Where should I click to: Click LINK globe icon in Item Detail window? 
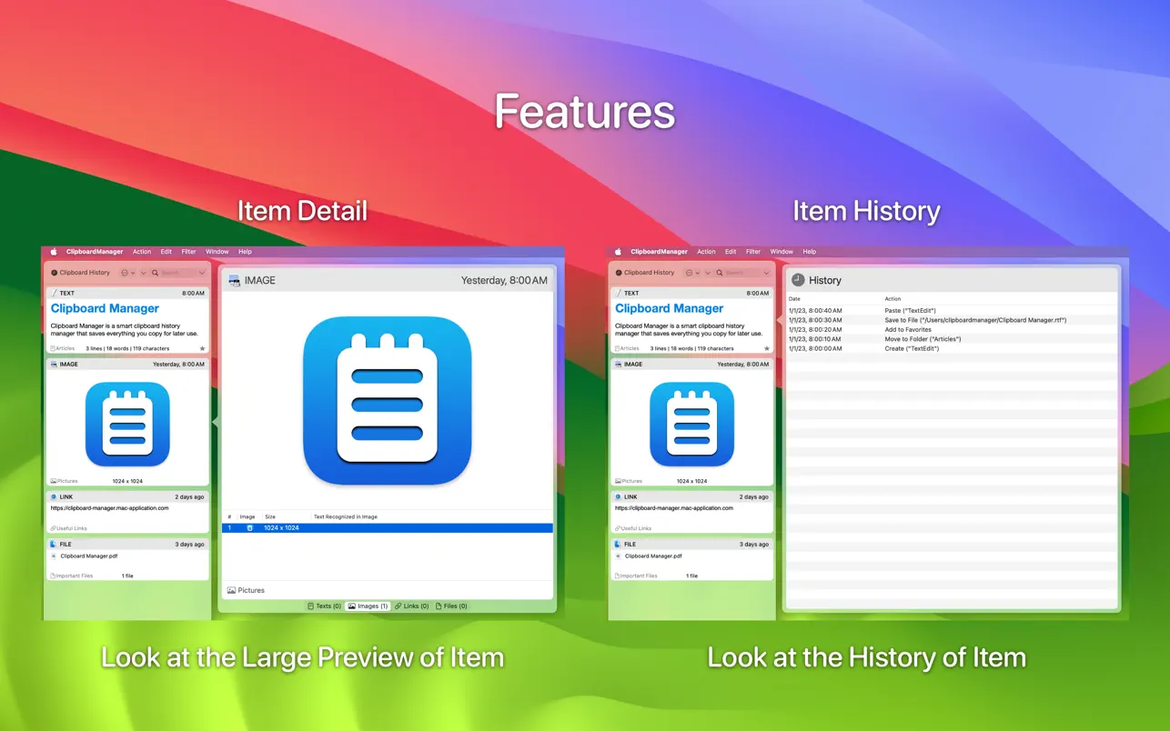(x=54, y=496)
